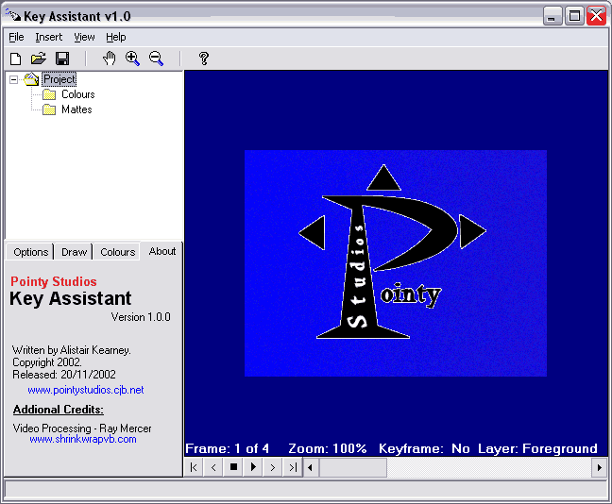Click the Colours folder icon
The image size is (612, 504).
[49, 94]
